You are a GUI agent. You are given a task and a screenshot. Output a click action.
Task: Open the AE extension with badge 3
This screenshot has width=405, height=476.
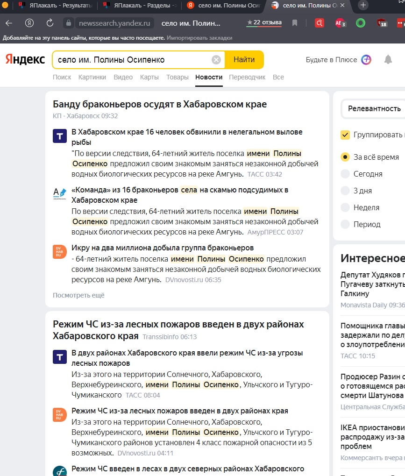[x=340, y=23]
